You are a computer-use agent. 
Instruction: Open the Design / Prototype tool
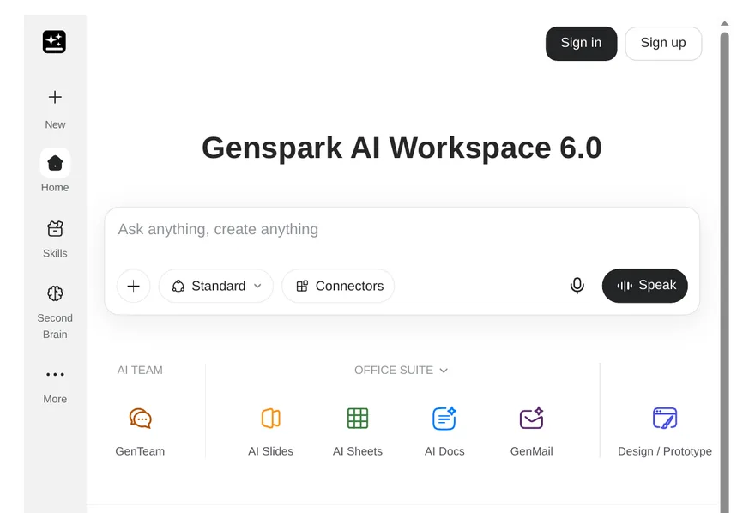pyautogui.click(x=665, y=432)
